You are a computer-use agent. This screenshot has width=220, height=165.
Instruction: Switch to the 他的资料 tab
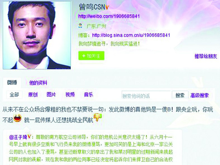click(x=38, y=83)
